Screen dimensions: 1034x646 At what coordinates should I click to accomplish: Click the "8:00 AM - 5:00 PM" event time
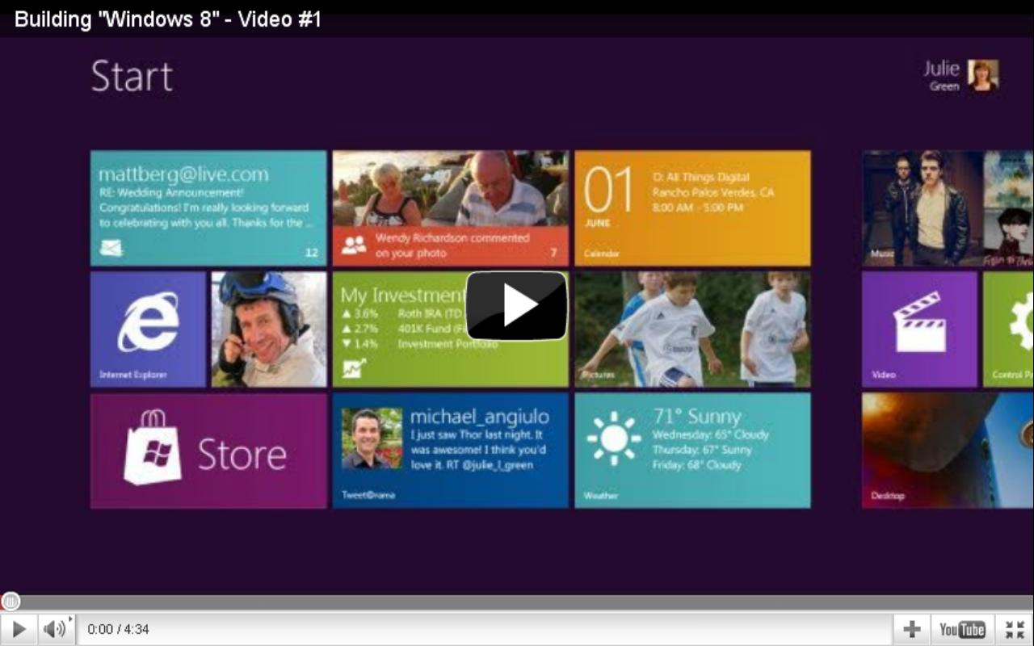698,208
